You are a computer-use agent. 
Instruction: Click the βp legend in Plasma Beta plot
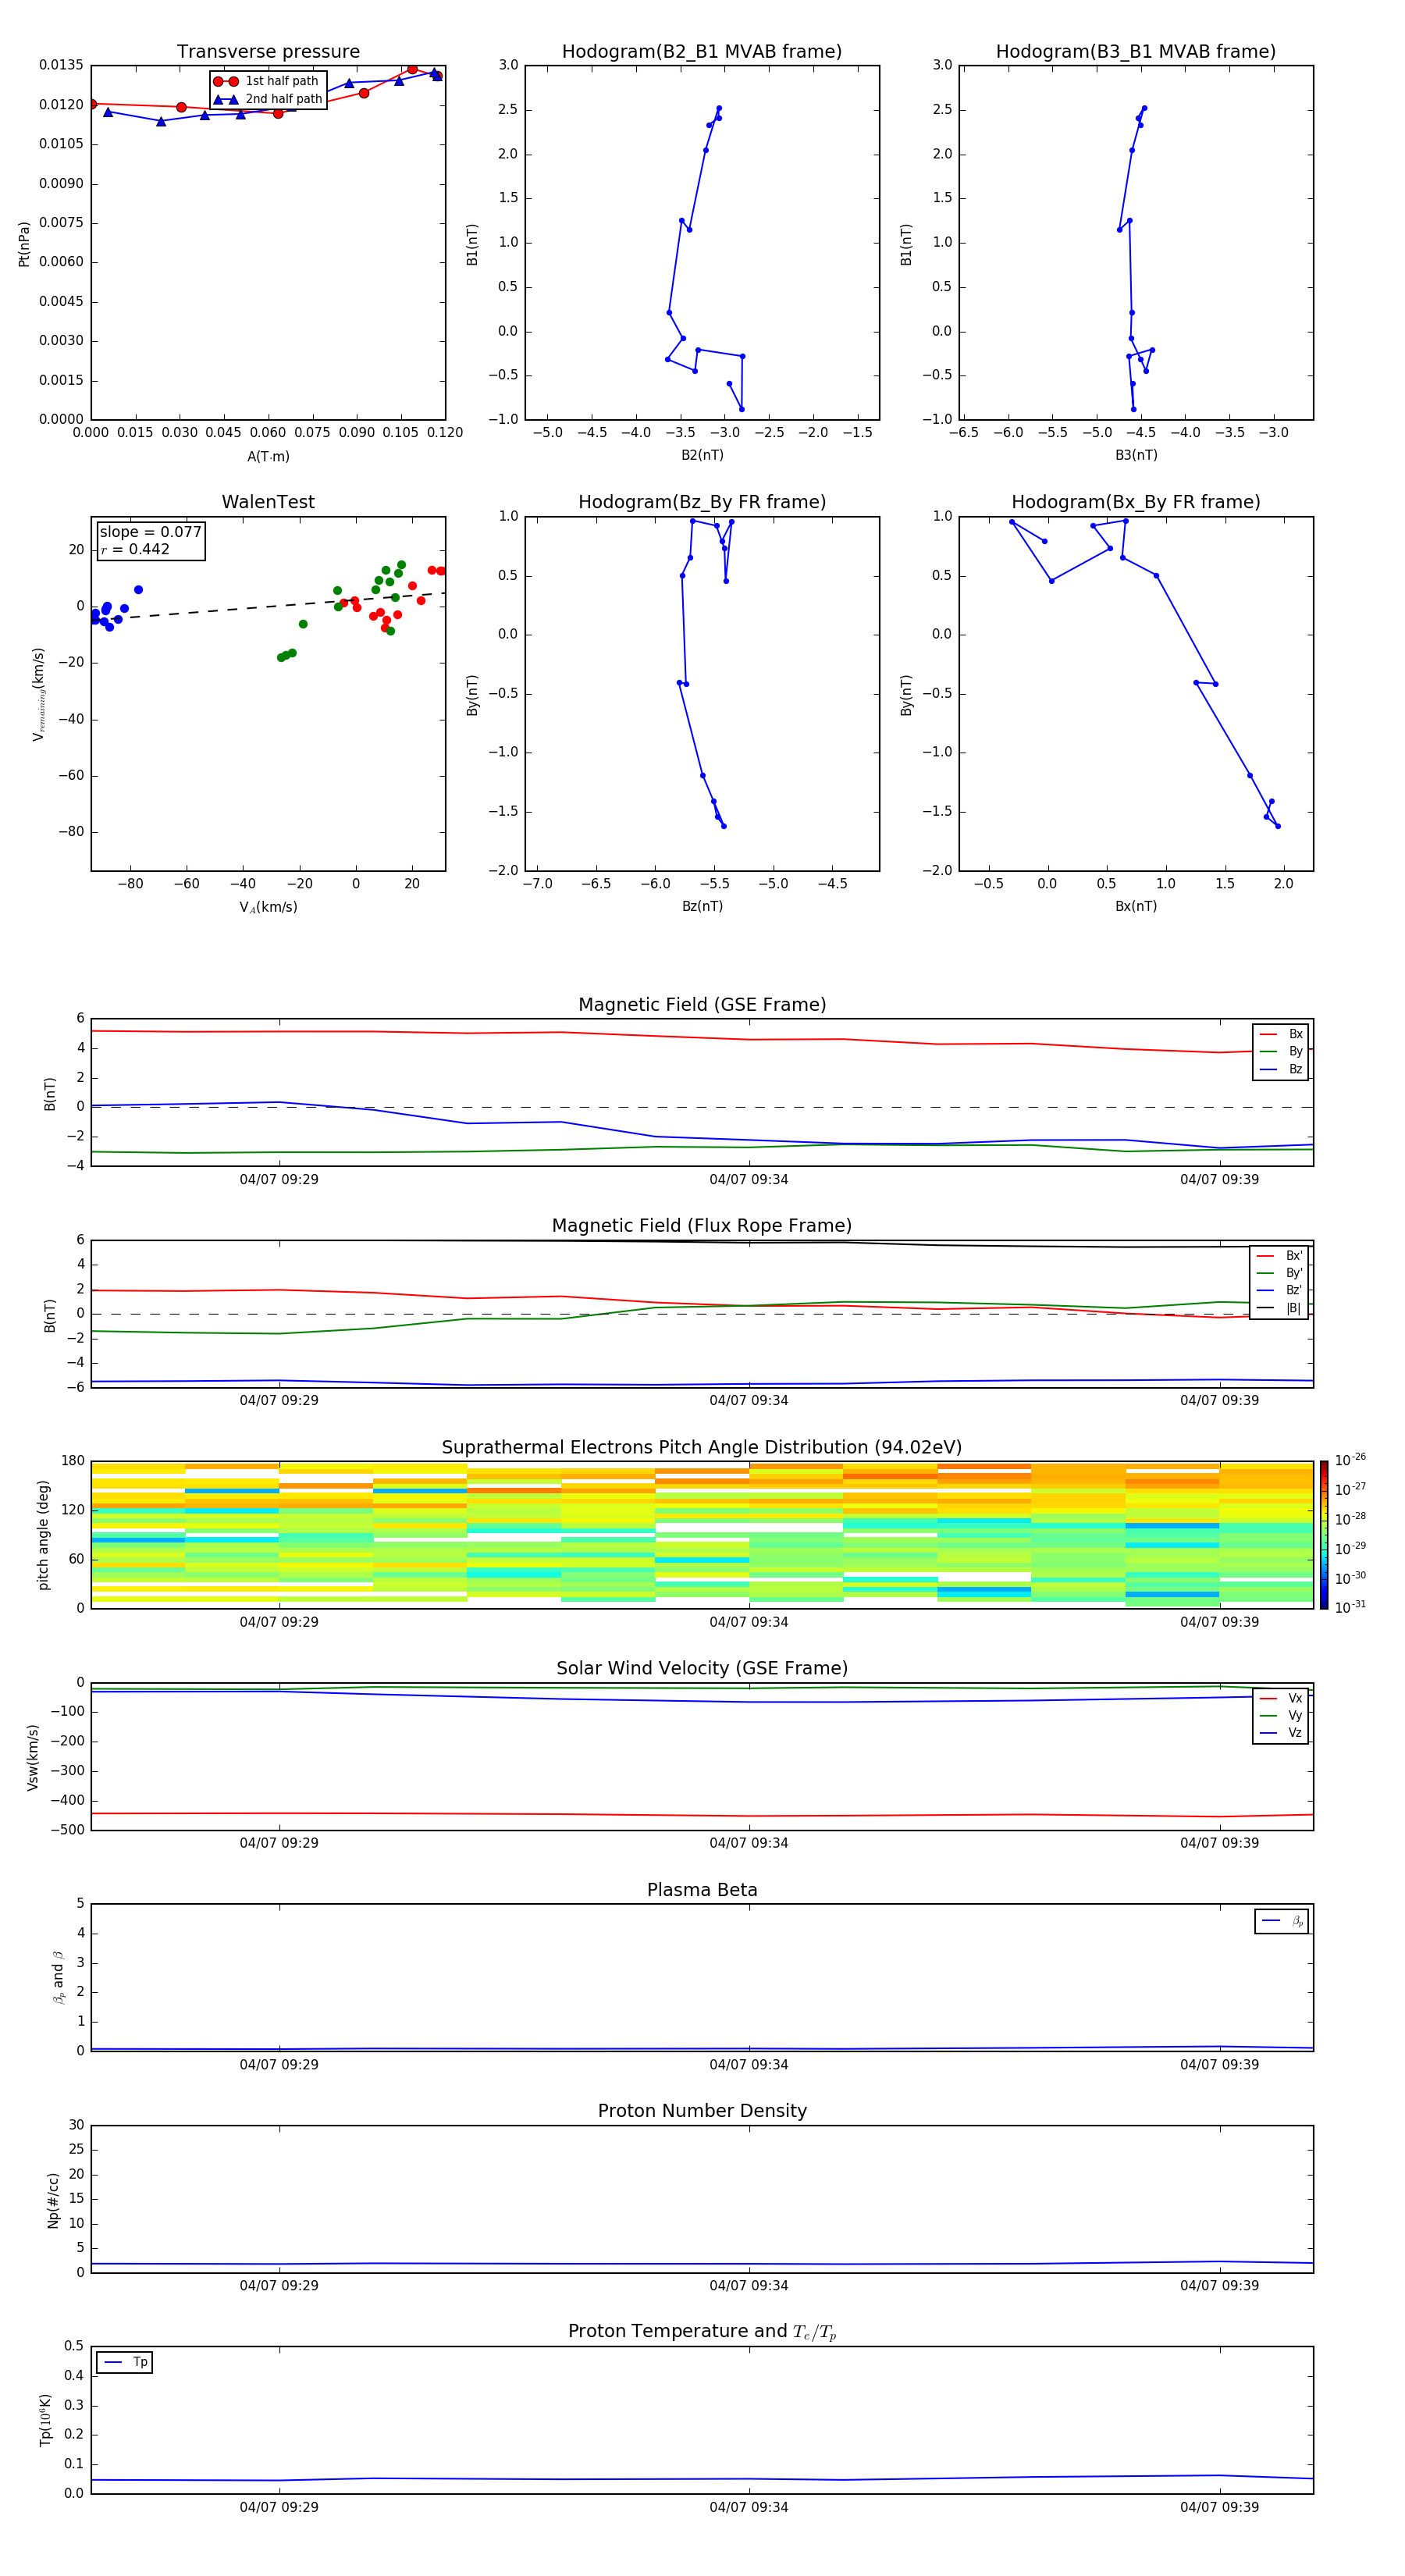pos(1282,1921)
